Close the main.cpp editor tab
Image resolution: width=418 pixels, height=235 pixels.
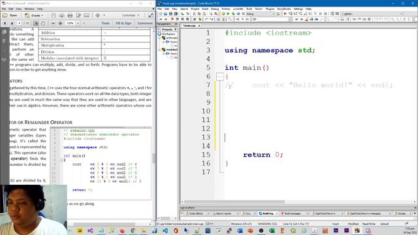tap(199, 25)
